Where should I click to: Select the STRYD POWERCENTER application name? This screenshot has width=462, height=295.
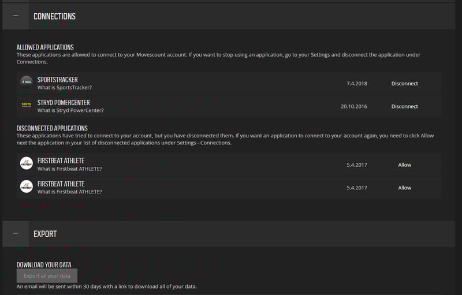point(64,103)
